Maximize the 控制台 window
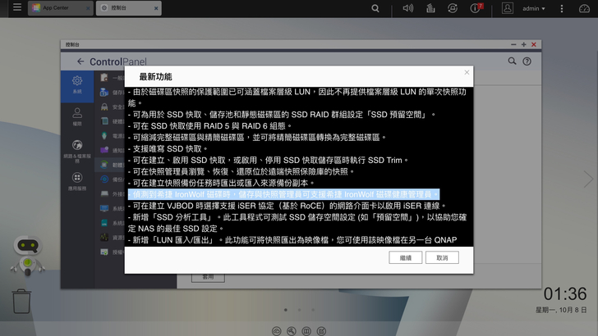 pos(523,44)
